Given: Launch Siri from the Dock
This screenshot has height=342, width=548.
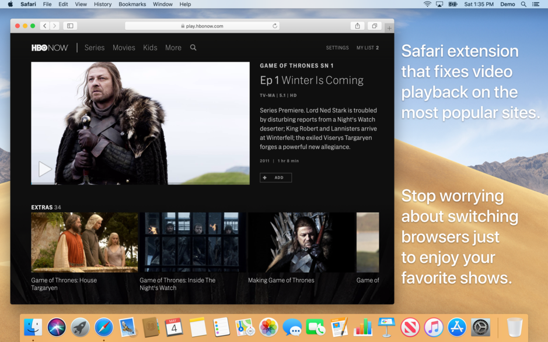Looking at the screenshot, I should click(57, 327).
